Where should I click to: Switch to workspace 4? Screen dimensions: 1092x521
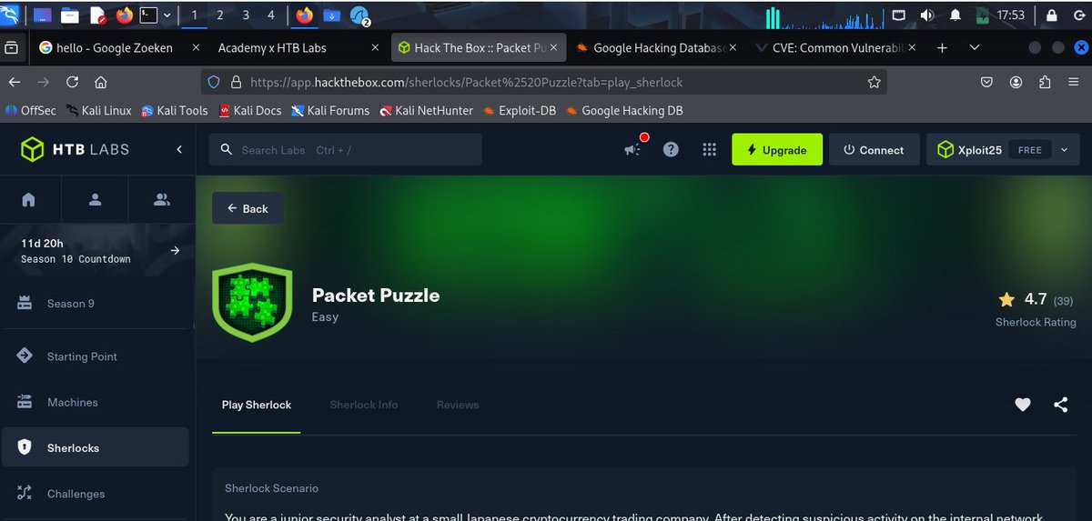click(x=270, y=15)
